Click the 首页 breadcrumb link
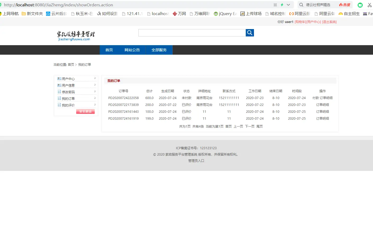 click(x=71, y=64)
